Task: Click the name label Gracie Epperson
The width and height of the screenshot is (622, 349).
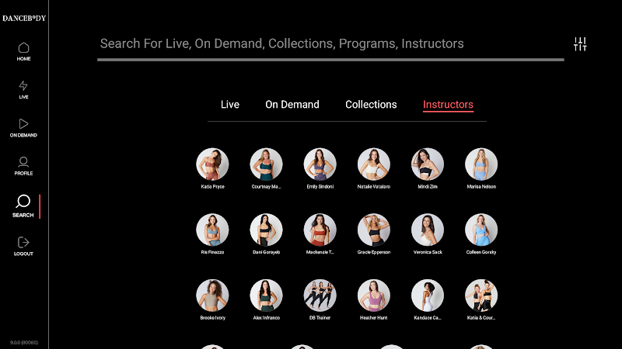Action: (x=374, y=252)
